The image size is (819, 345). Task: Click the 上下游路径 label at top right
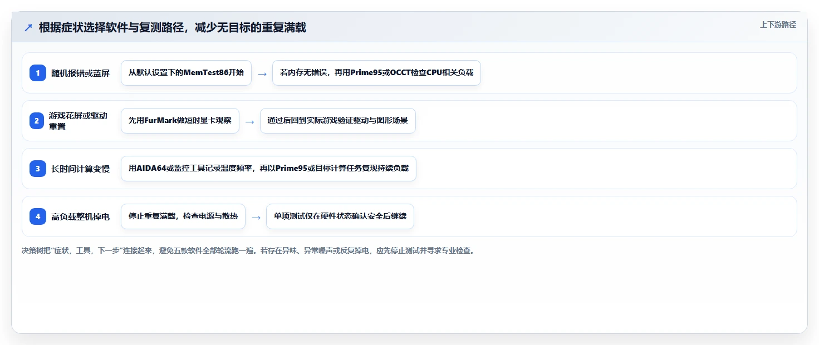click(x=778, y=24)
